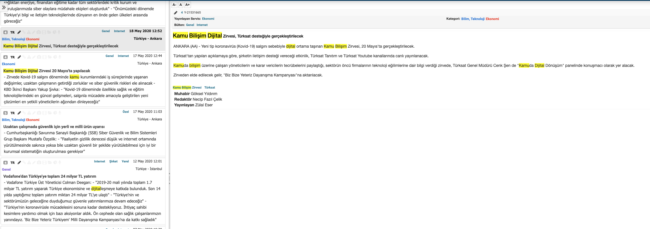Image resolution: width=650 pixels, height=229 pixels.
Task: Click the camera icon on the 18 May 12:52 item
Action: tap(39, 32)
